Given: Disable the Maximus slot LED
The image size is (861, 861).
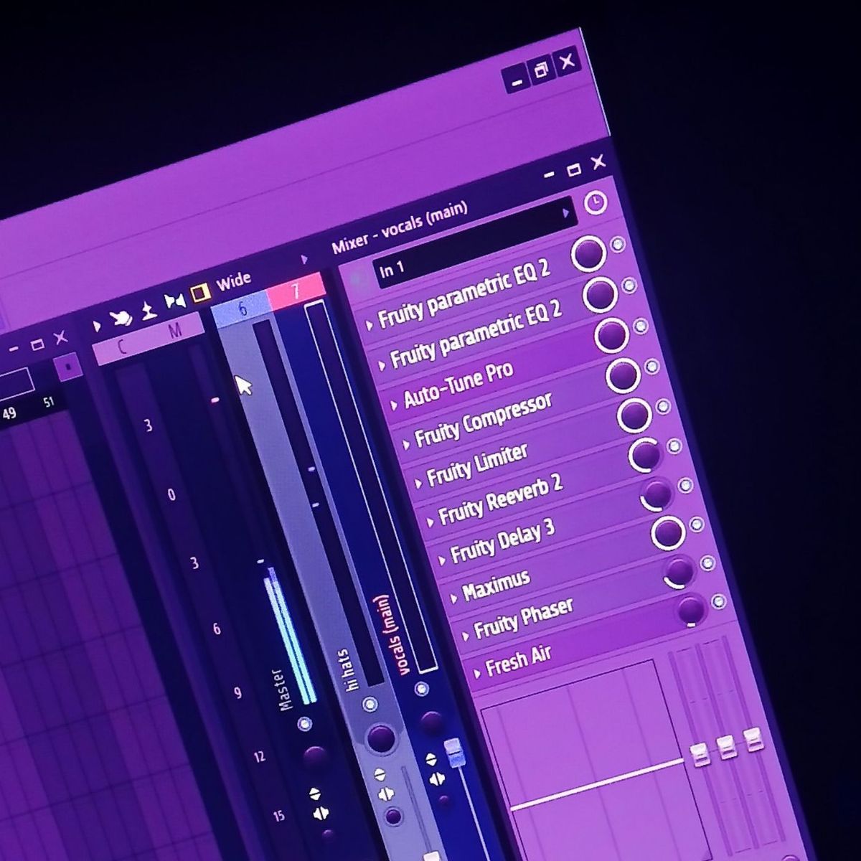Looking at the screenshot, I should click(x=697, y=524).
